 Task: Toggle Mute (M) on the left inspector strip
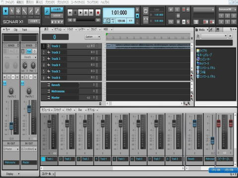(4, 77)
